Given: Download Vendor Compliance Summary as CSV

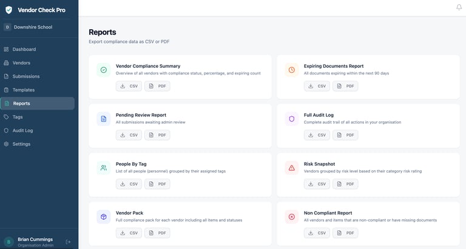Looking at the screenshot, I should click(129, 86).
